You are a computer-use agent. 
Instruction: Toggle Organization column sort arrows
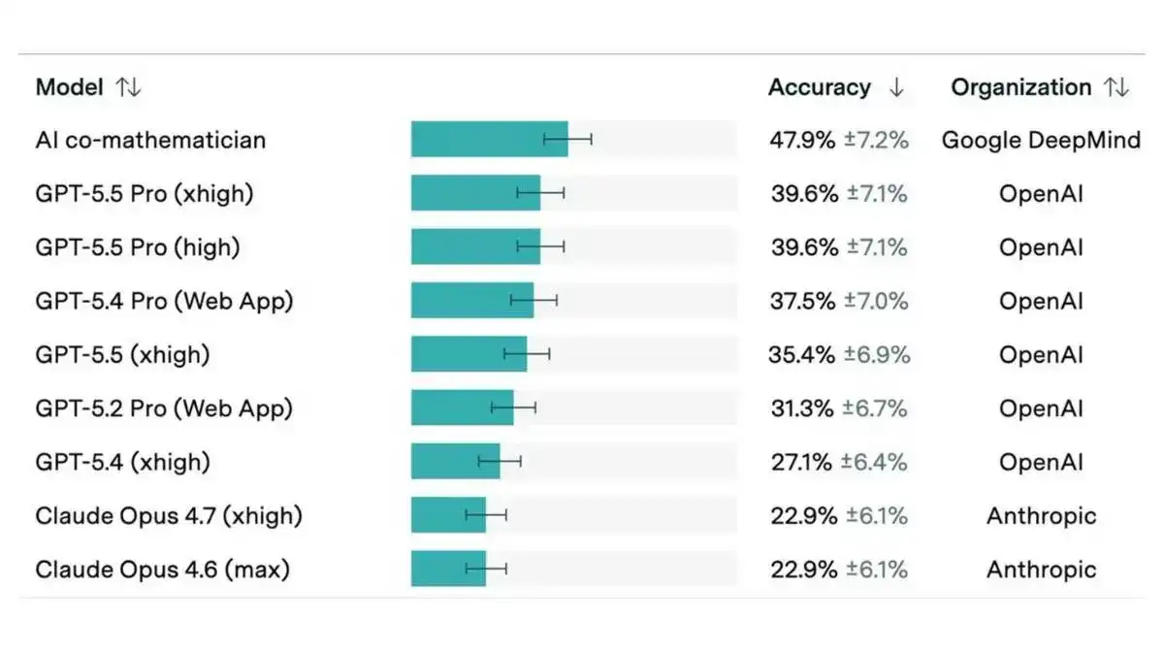click(1116, 87)
